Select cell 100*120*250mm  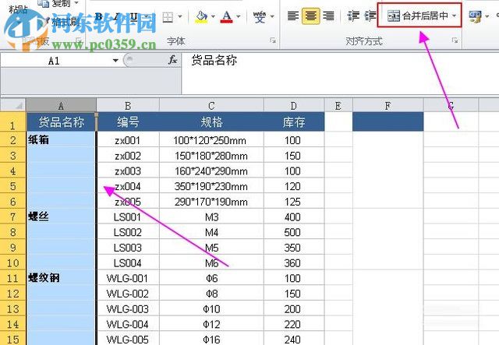211,140
